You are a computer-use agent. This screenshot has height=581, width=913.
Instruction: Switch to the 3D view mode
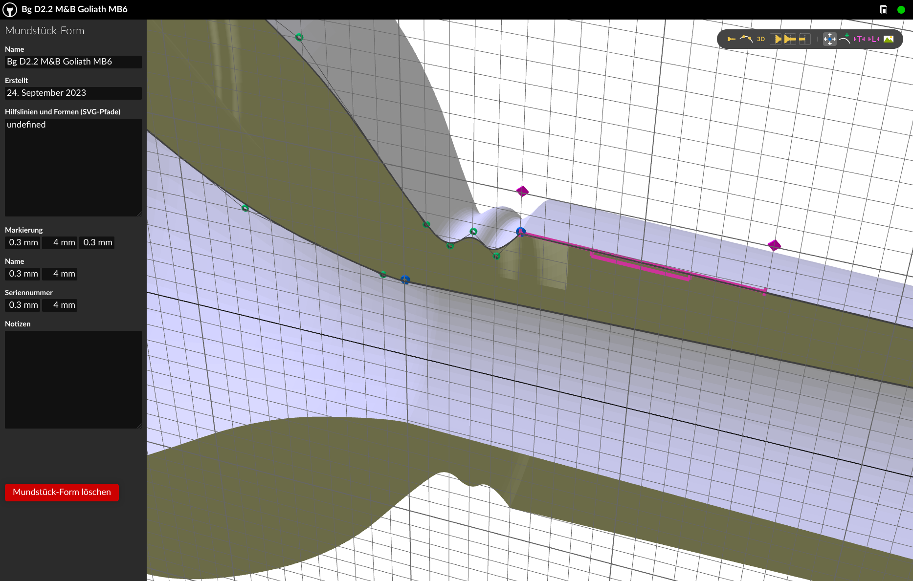pos(761,39)
